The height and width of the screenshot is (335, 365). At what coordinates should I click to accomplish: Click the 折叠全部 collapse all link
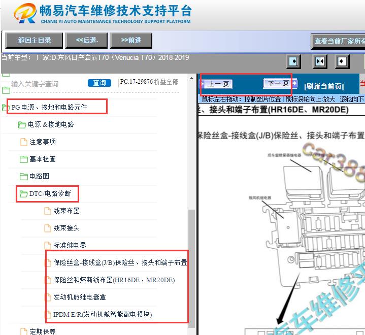click(166, 82)
